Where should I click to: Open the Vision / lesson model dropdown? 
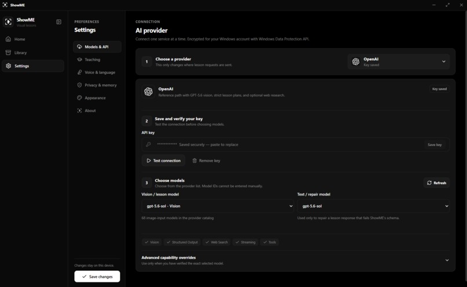coord(218,206)
